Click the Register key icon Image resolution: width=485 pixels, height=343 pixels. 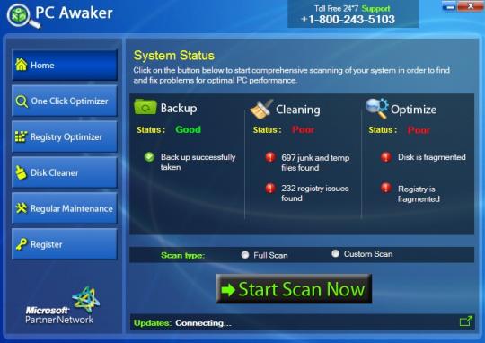(22, 244)
